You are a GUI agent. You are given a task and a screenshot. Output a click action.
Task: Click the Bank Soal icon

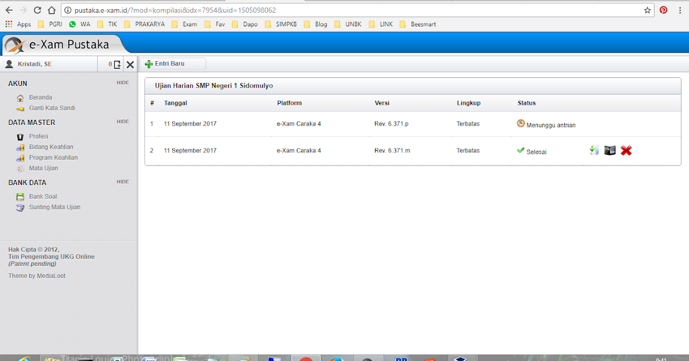point(20,197)
